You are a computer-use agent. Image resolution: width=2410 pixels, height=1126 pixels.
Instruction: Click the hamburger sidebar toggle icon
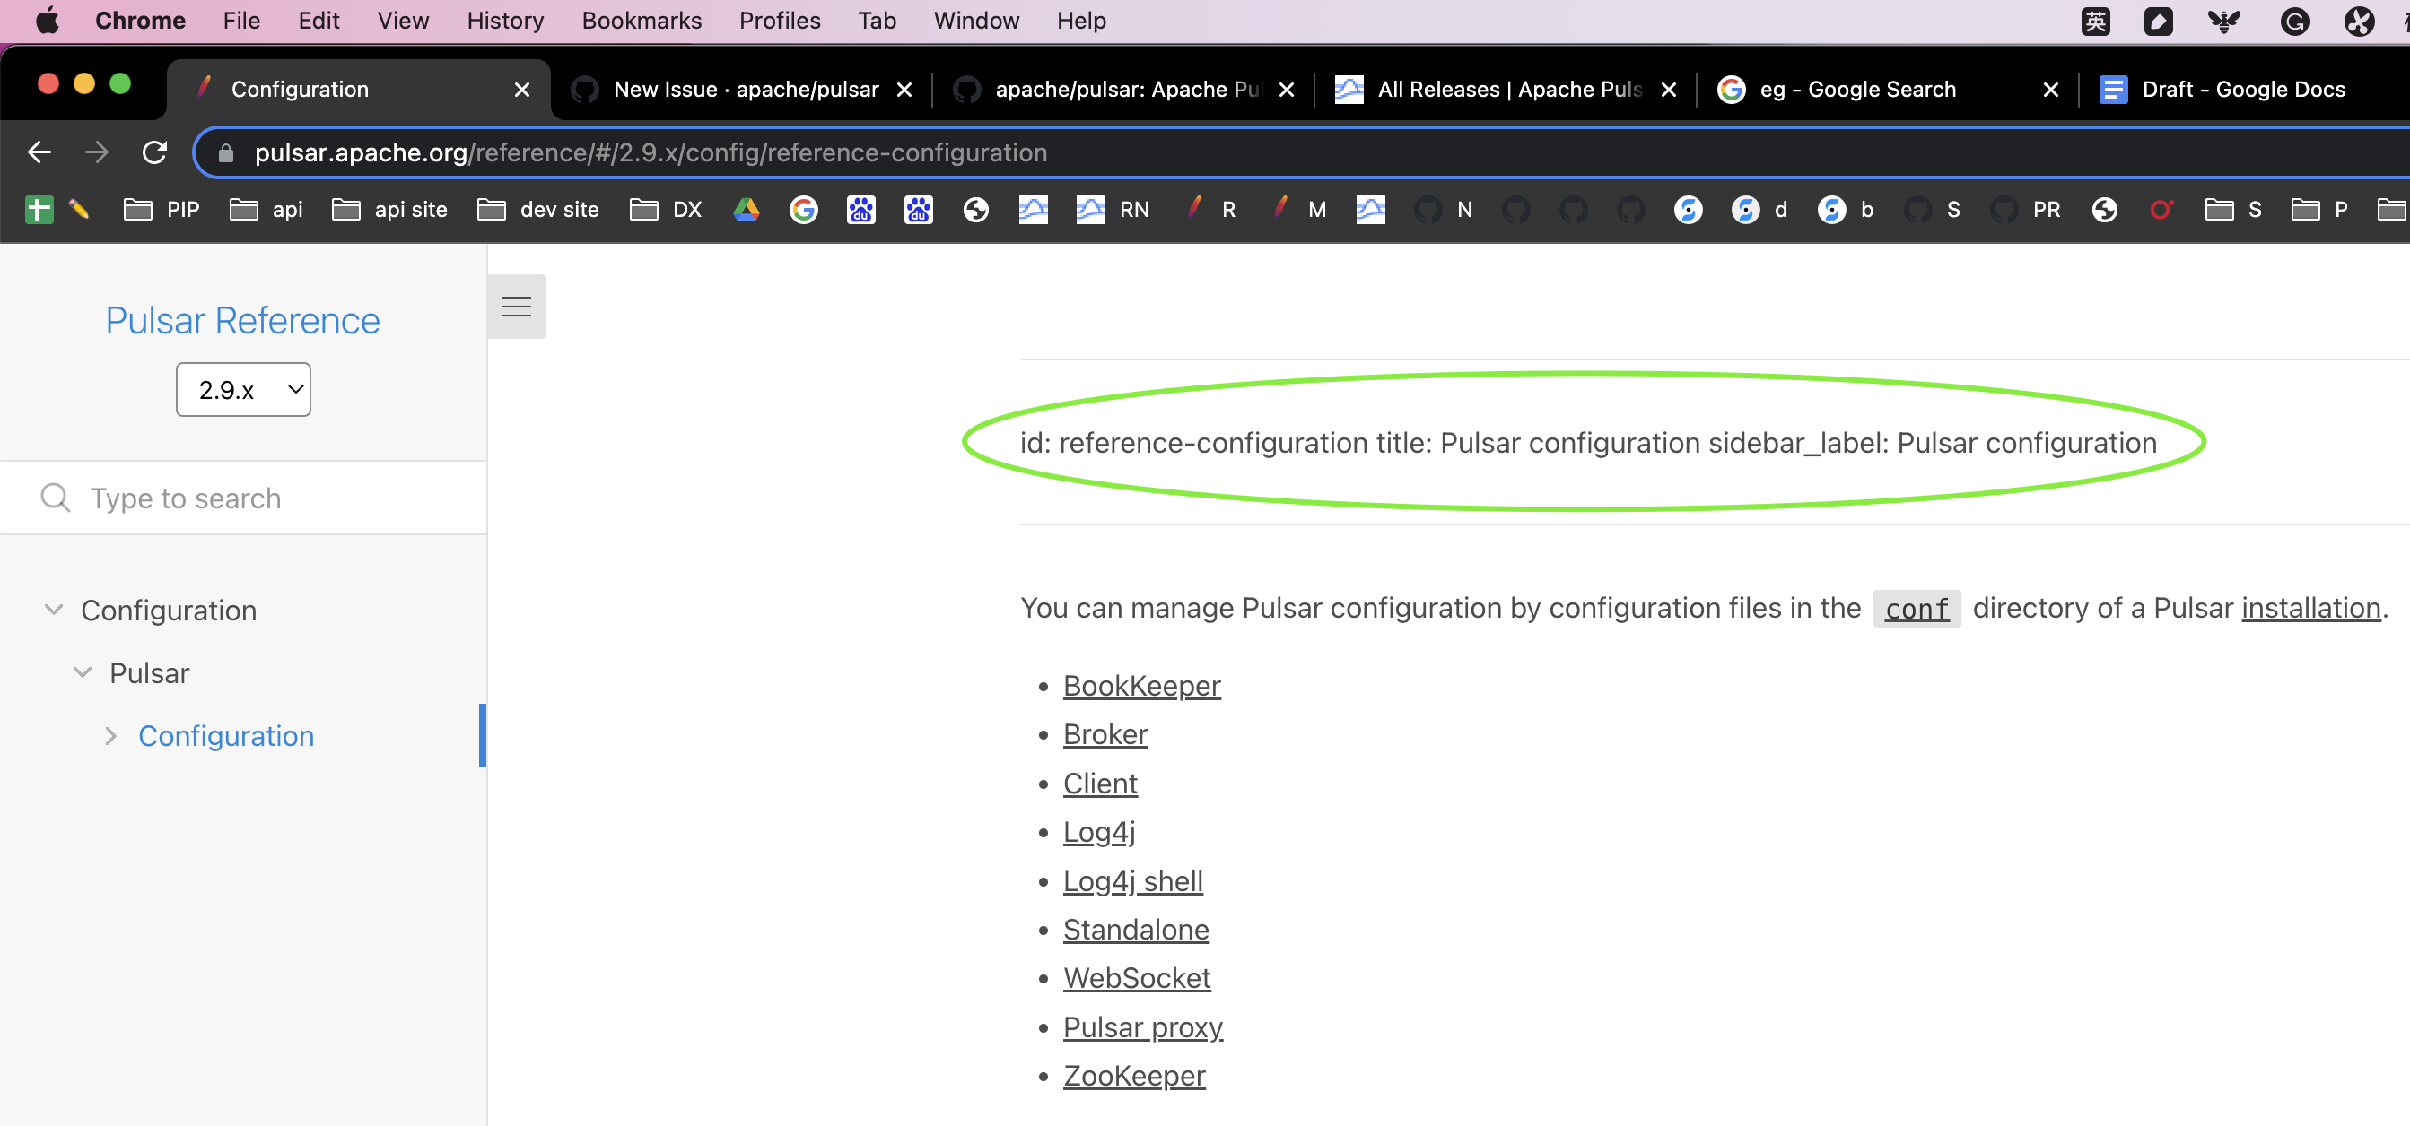(x=517, y=307)
